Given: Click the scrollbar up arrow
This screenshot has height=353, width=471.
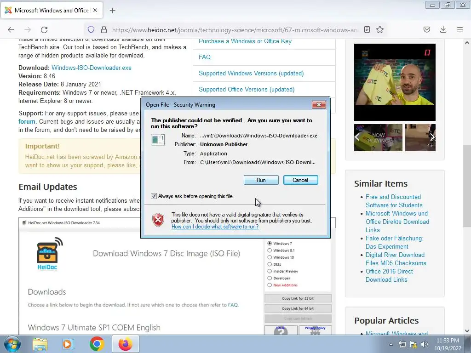Looking at the screenshot, I should pos(467,43).
